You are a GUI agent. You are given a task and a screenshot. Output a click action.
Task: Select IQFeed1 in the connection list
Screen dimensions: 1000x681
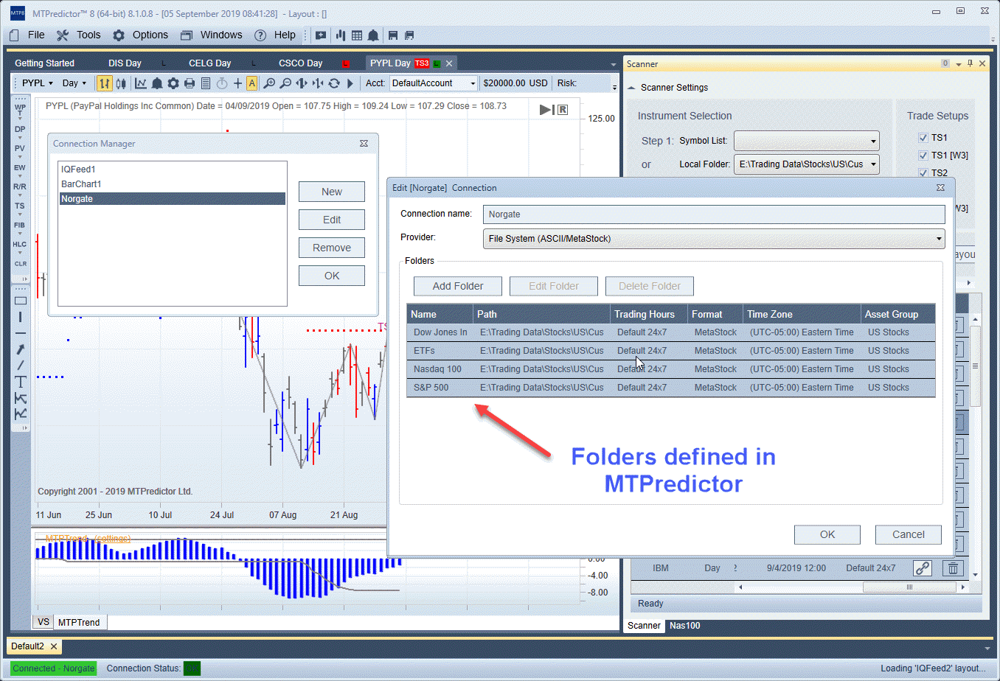[x=172, y=170]
